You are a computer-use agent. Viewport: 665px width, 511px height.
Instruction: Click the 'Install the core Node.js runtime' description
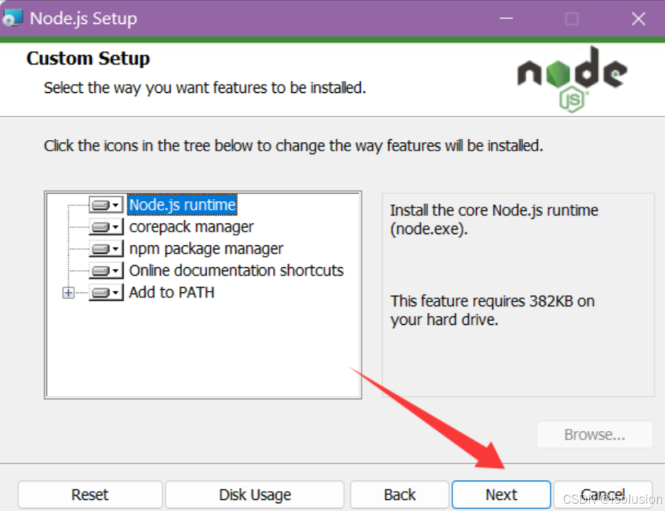tap(494, 219)
